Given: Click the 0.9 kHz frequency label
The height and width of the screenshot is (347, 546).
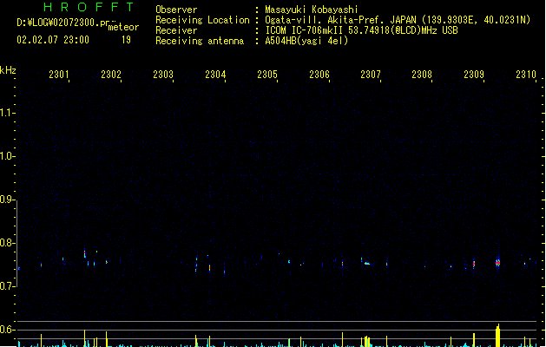Looking at the screenshot, I should click(x=7, y=200).
